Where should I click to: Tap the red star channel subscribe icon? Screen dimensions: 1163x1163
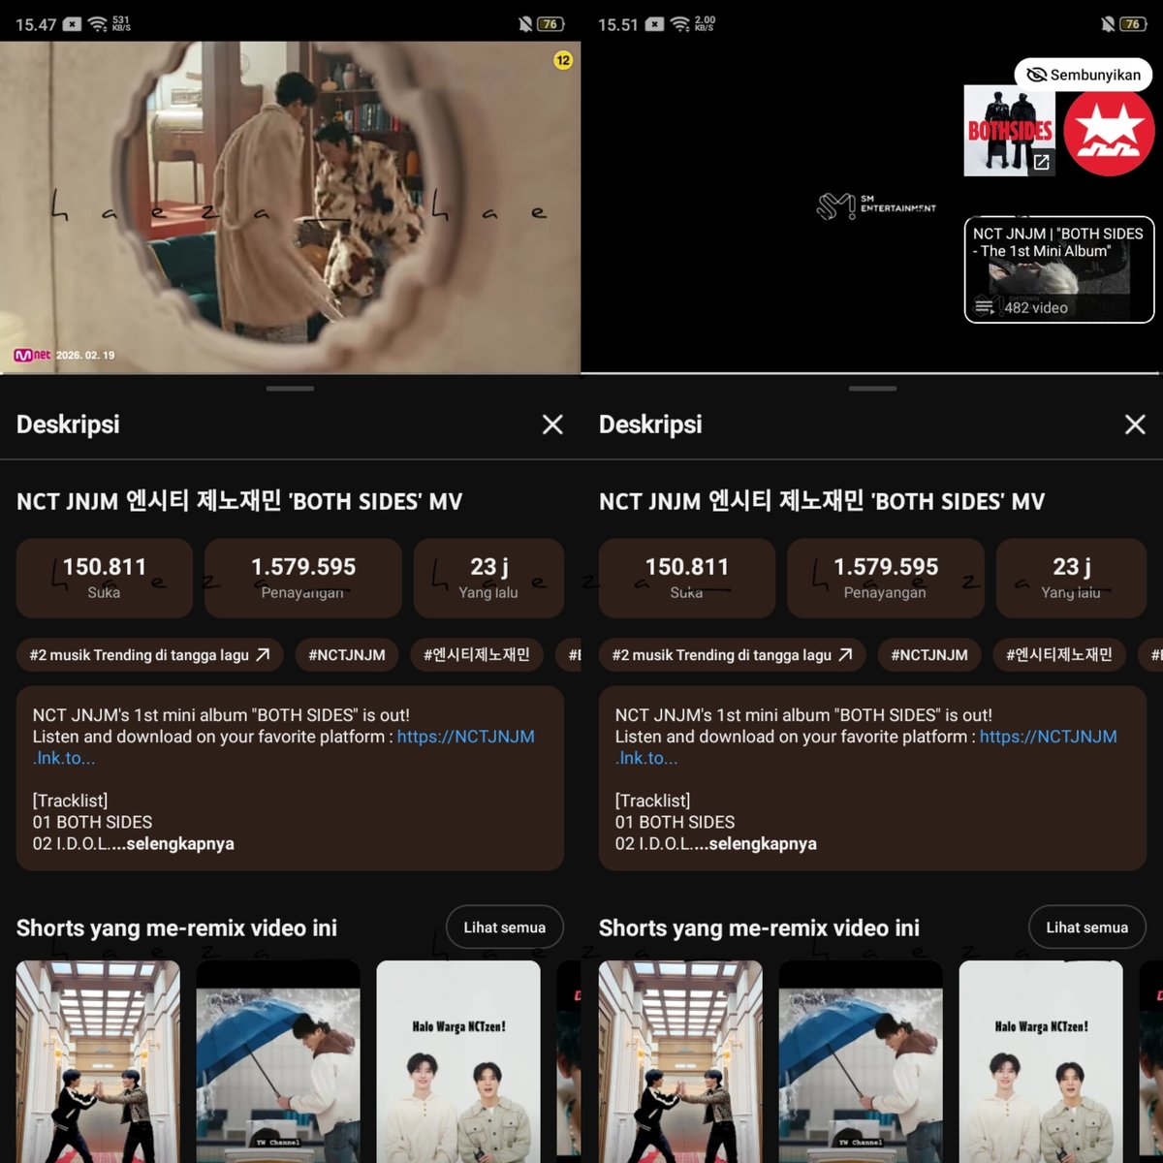pos(1110,131)
